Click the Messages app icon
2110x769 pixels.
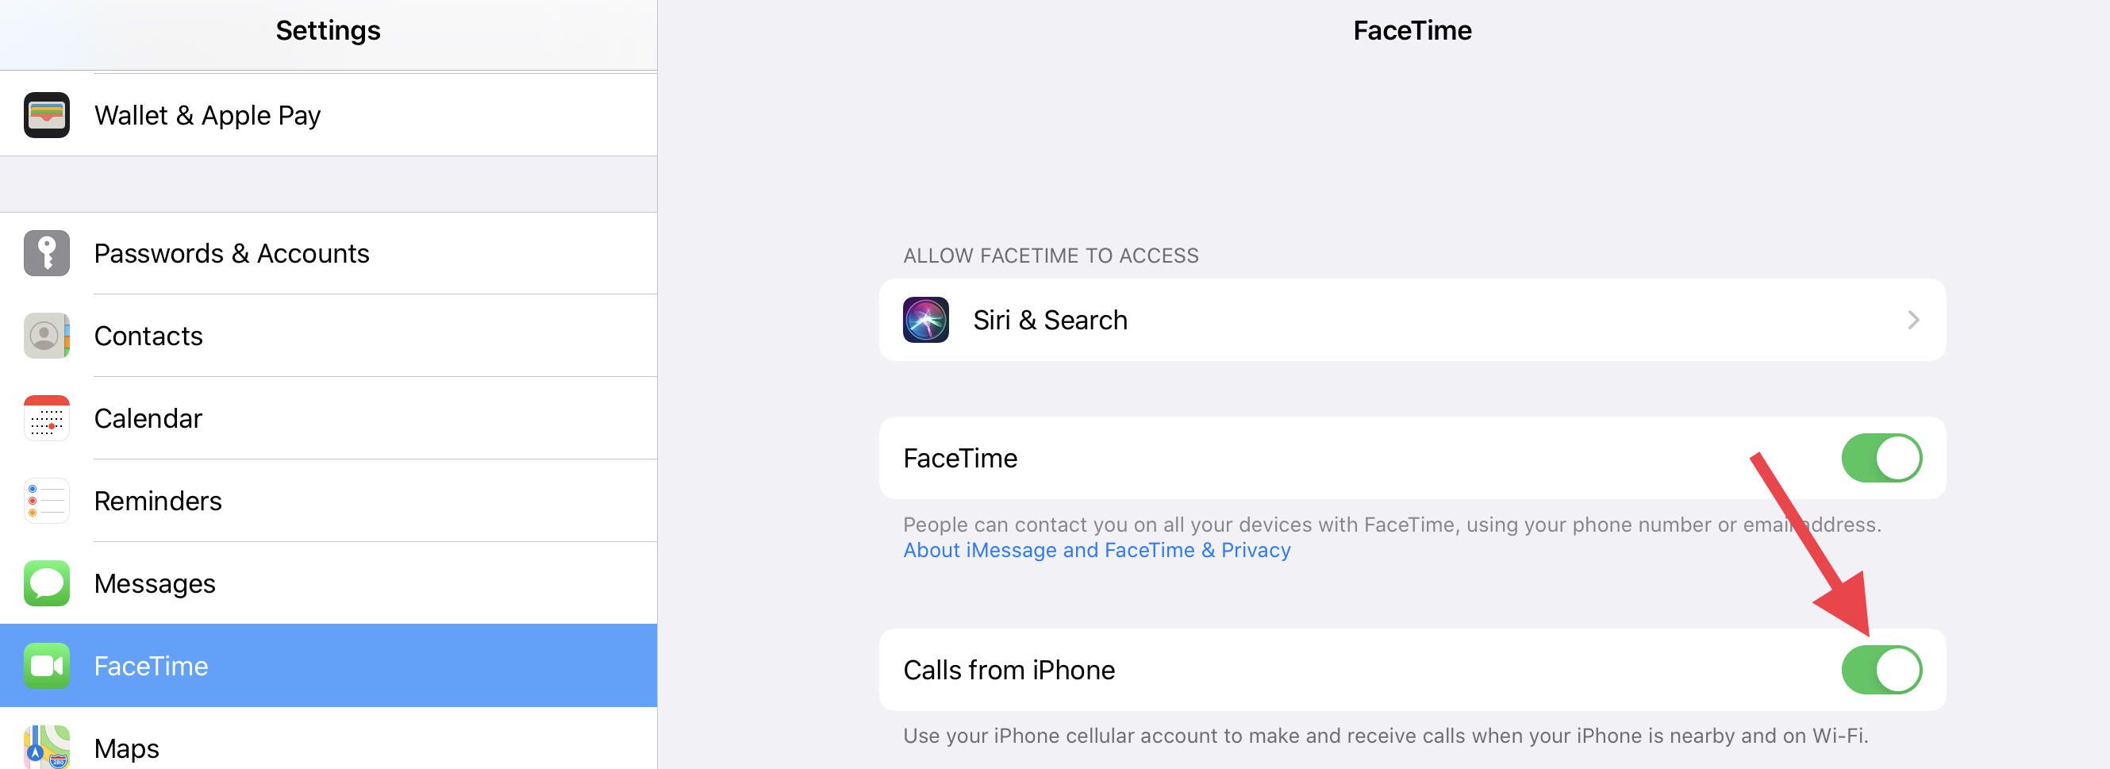[x=47, y=583]
